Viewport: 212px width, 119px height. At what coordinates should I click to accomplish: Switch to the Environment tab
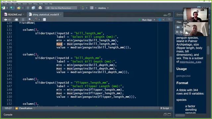point(180,15)
